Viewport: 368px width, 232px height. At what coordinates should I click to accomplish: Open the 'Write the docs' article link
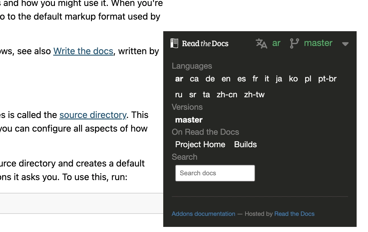tap(83, 51)
